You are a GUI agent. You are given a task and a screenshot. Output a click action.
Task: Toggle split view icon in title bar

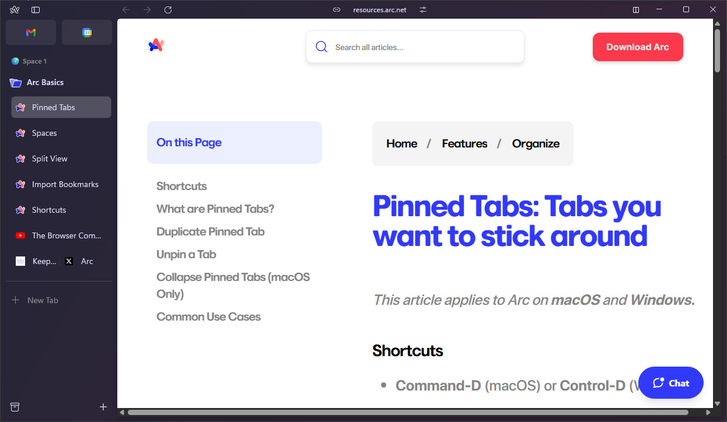[636, 10]
